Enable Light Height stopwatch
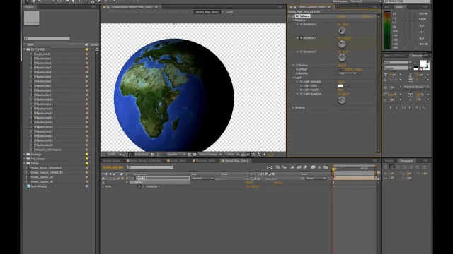 pyautogui.click(x=301, y=90)
